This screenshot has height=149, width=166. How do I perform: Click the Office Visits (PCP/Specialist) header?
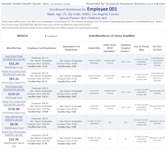[110, 48]
